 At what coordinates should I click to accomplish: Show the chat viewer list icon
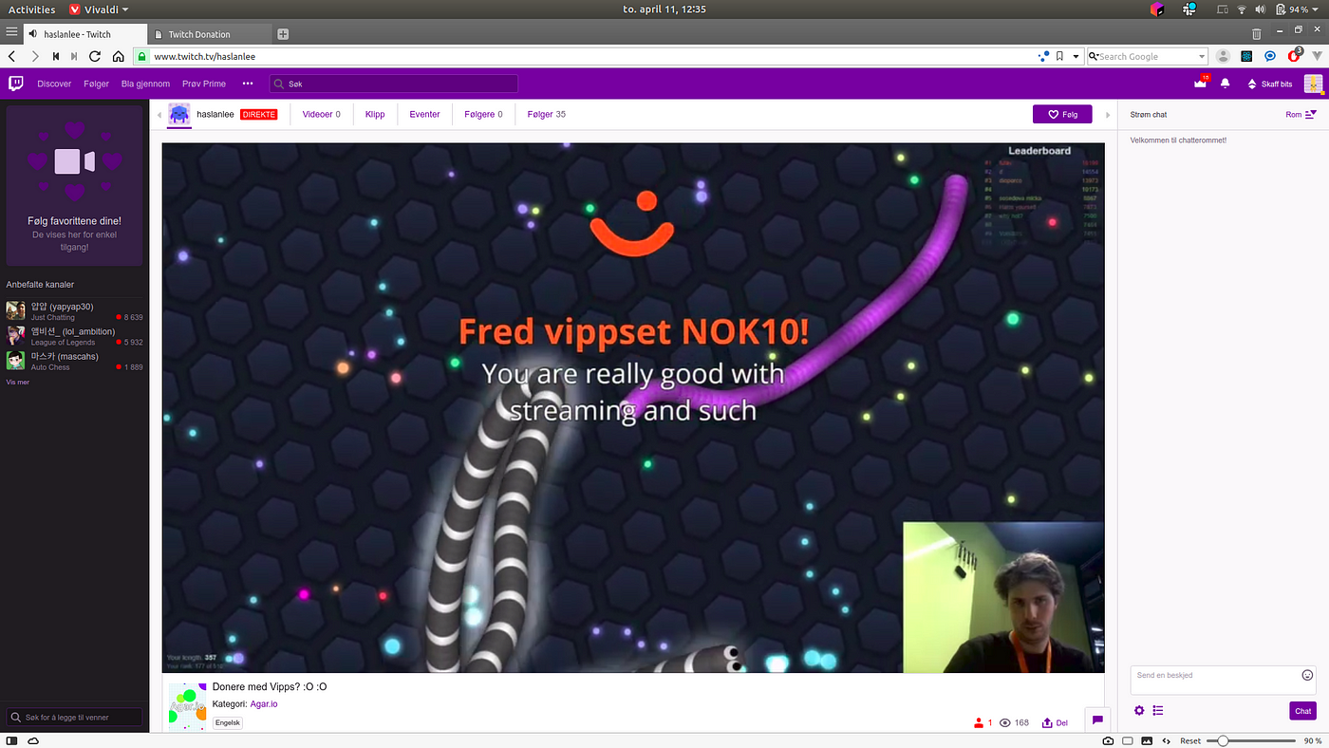click(x=1158, y=710)
